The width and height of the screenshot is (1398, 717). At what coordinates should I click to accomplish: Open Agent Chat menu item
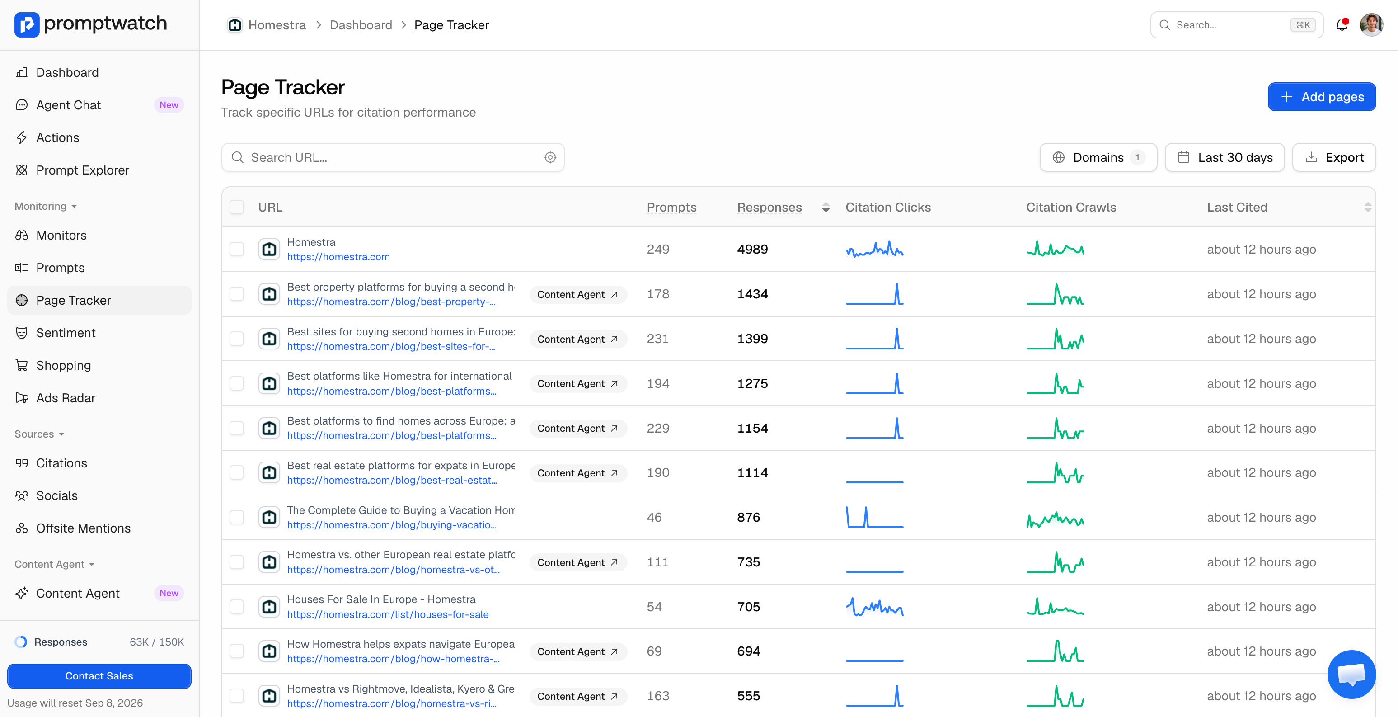click(x=99, y=105)
